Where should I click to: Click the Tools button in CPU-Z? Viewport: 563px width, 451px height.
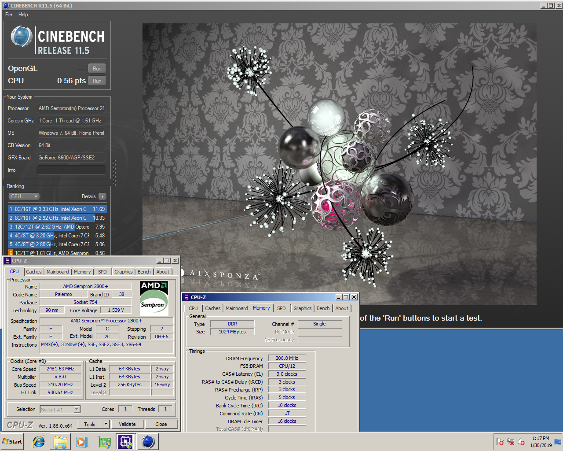point(90,425)
